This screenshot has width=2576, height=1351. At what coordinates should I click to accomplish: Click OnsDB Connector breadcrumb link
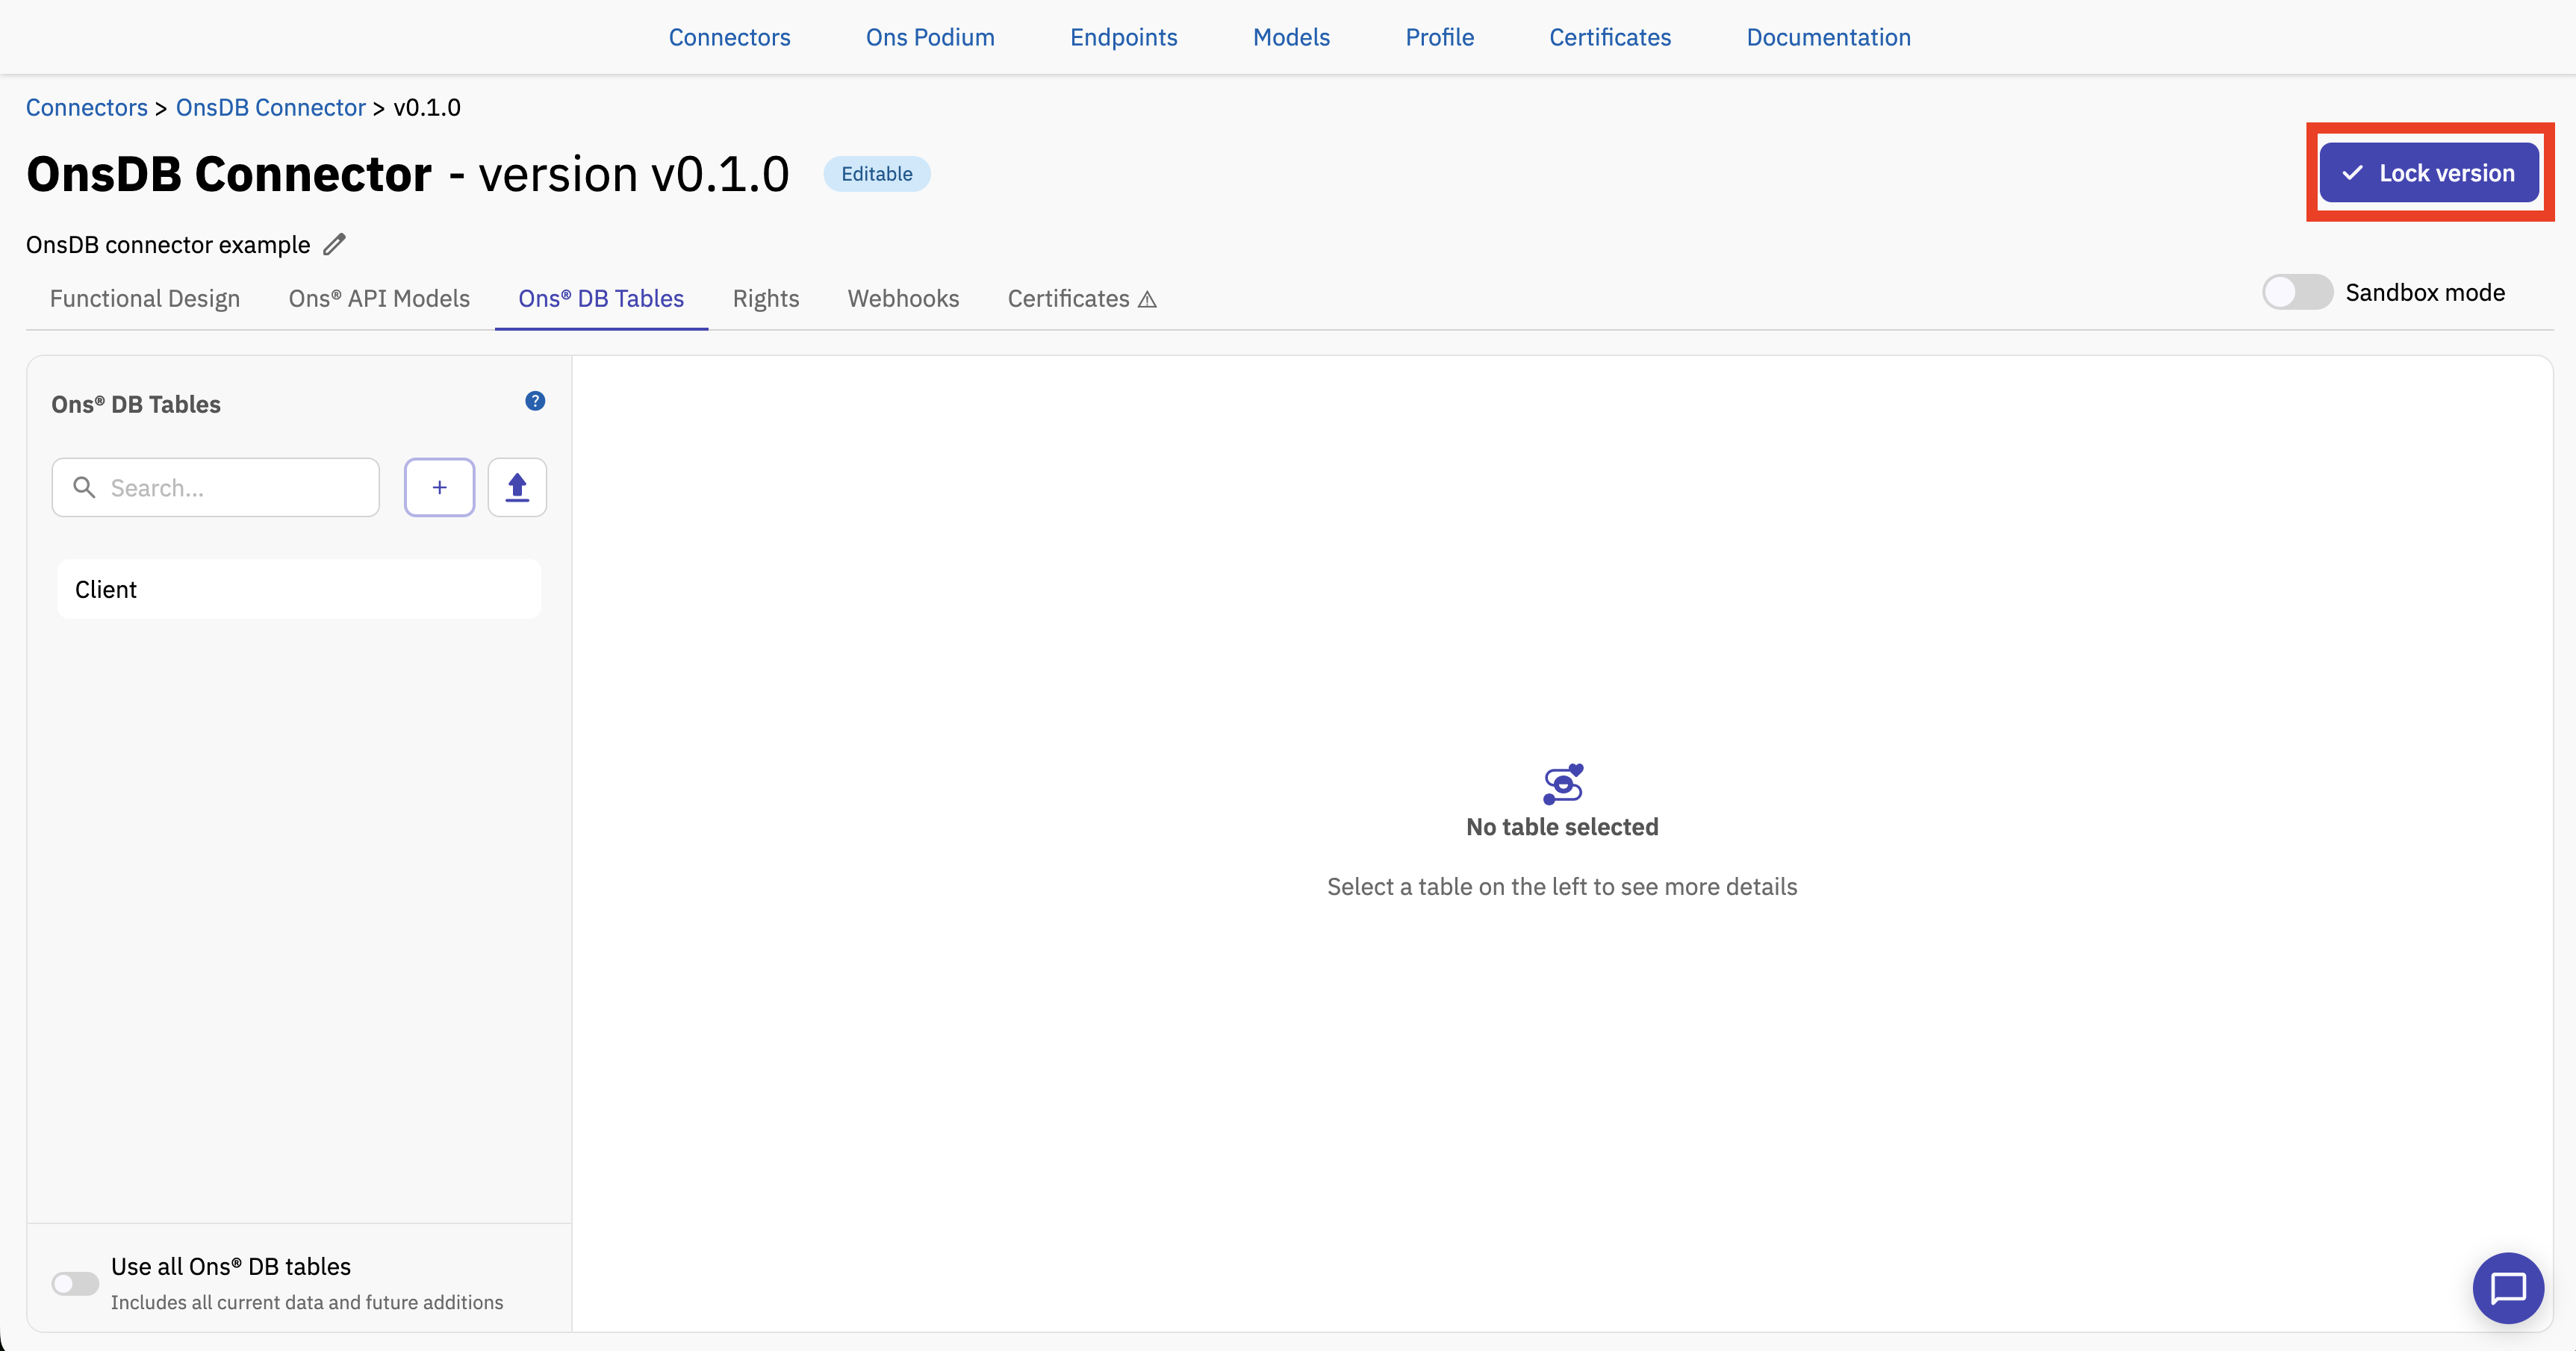click(x=271, y=107)
